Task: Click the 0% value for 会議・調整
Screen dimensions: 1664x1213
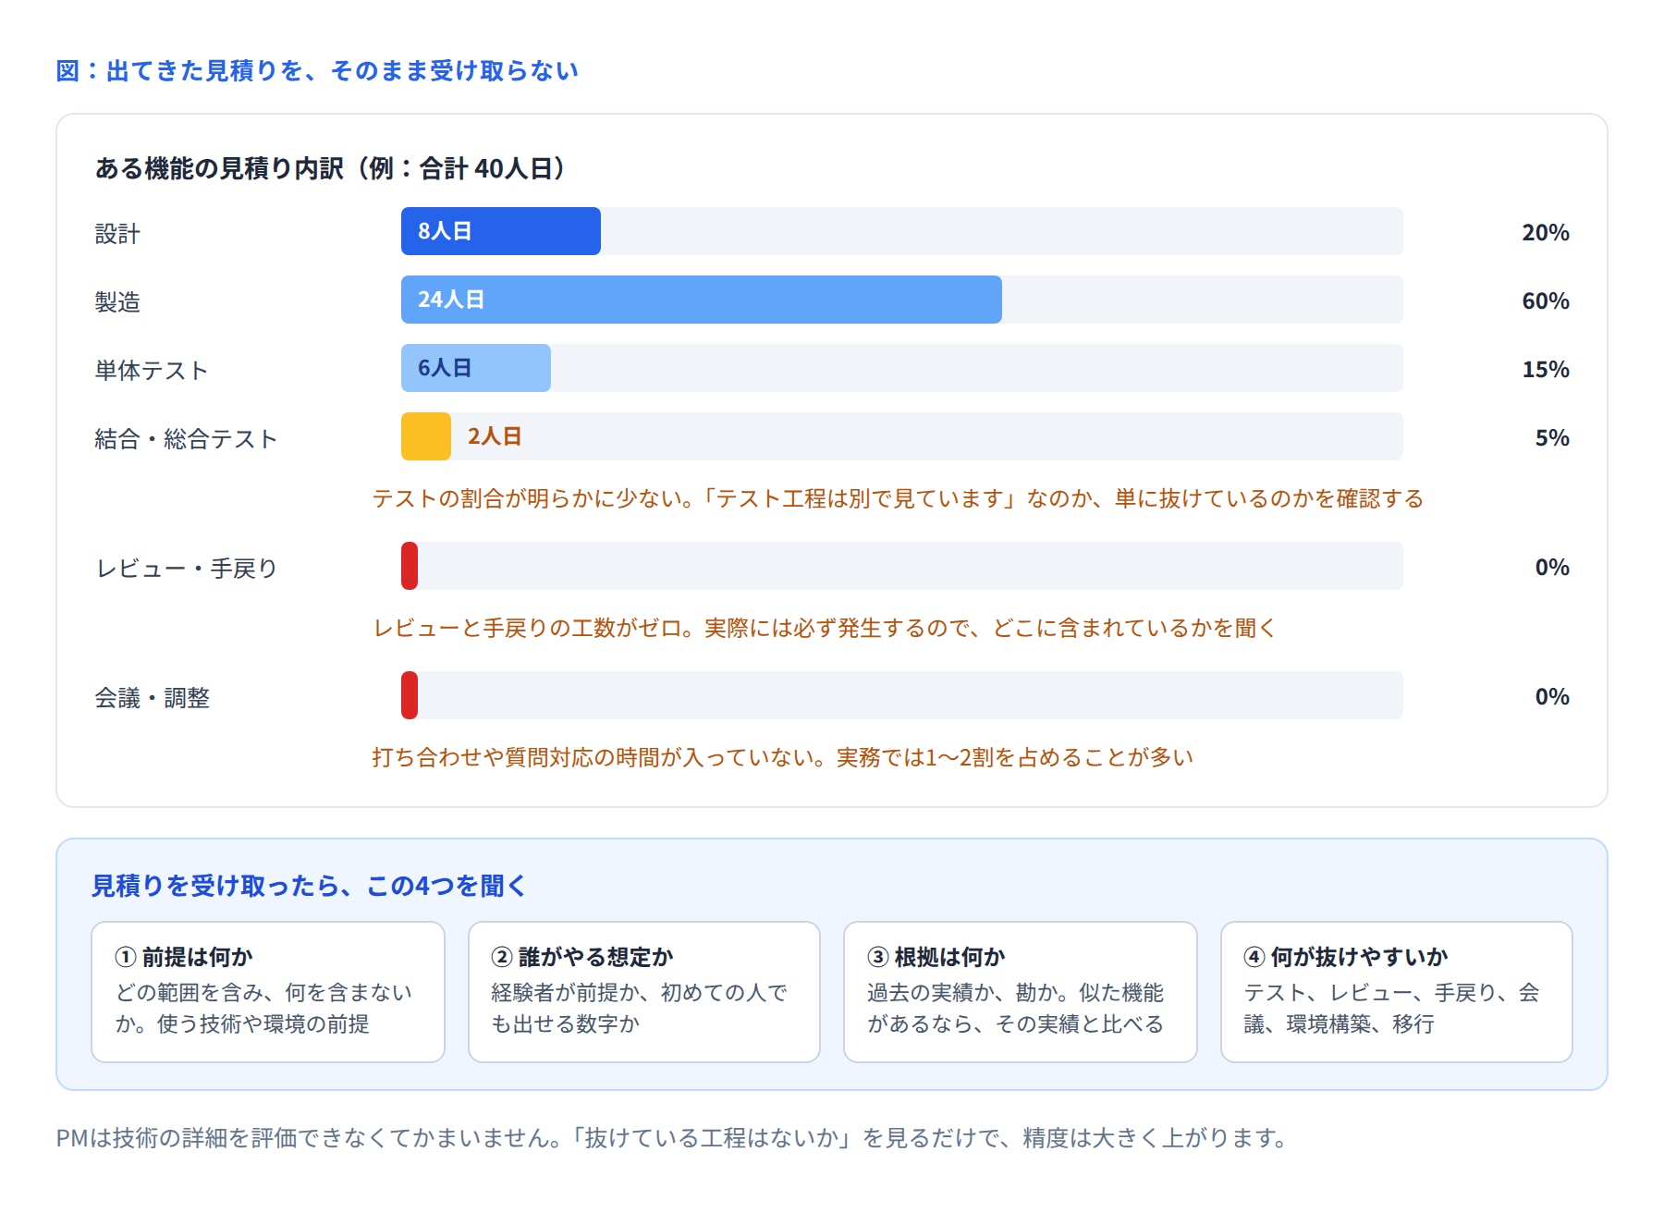Action: click(1552, 697)
